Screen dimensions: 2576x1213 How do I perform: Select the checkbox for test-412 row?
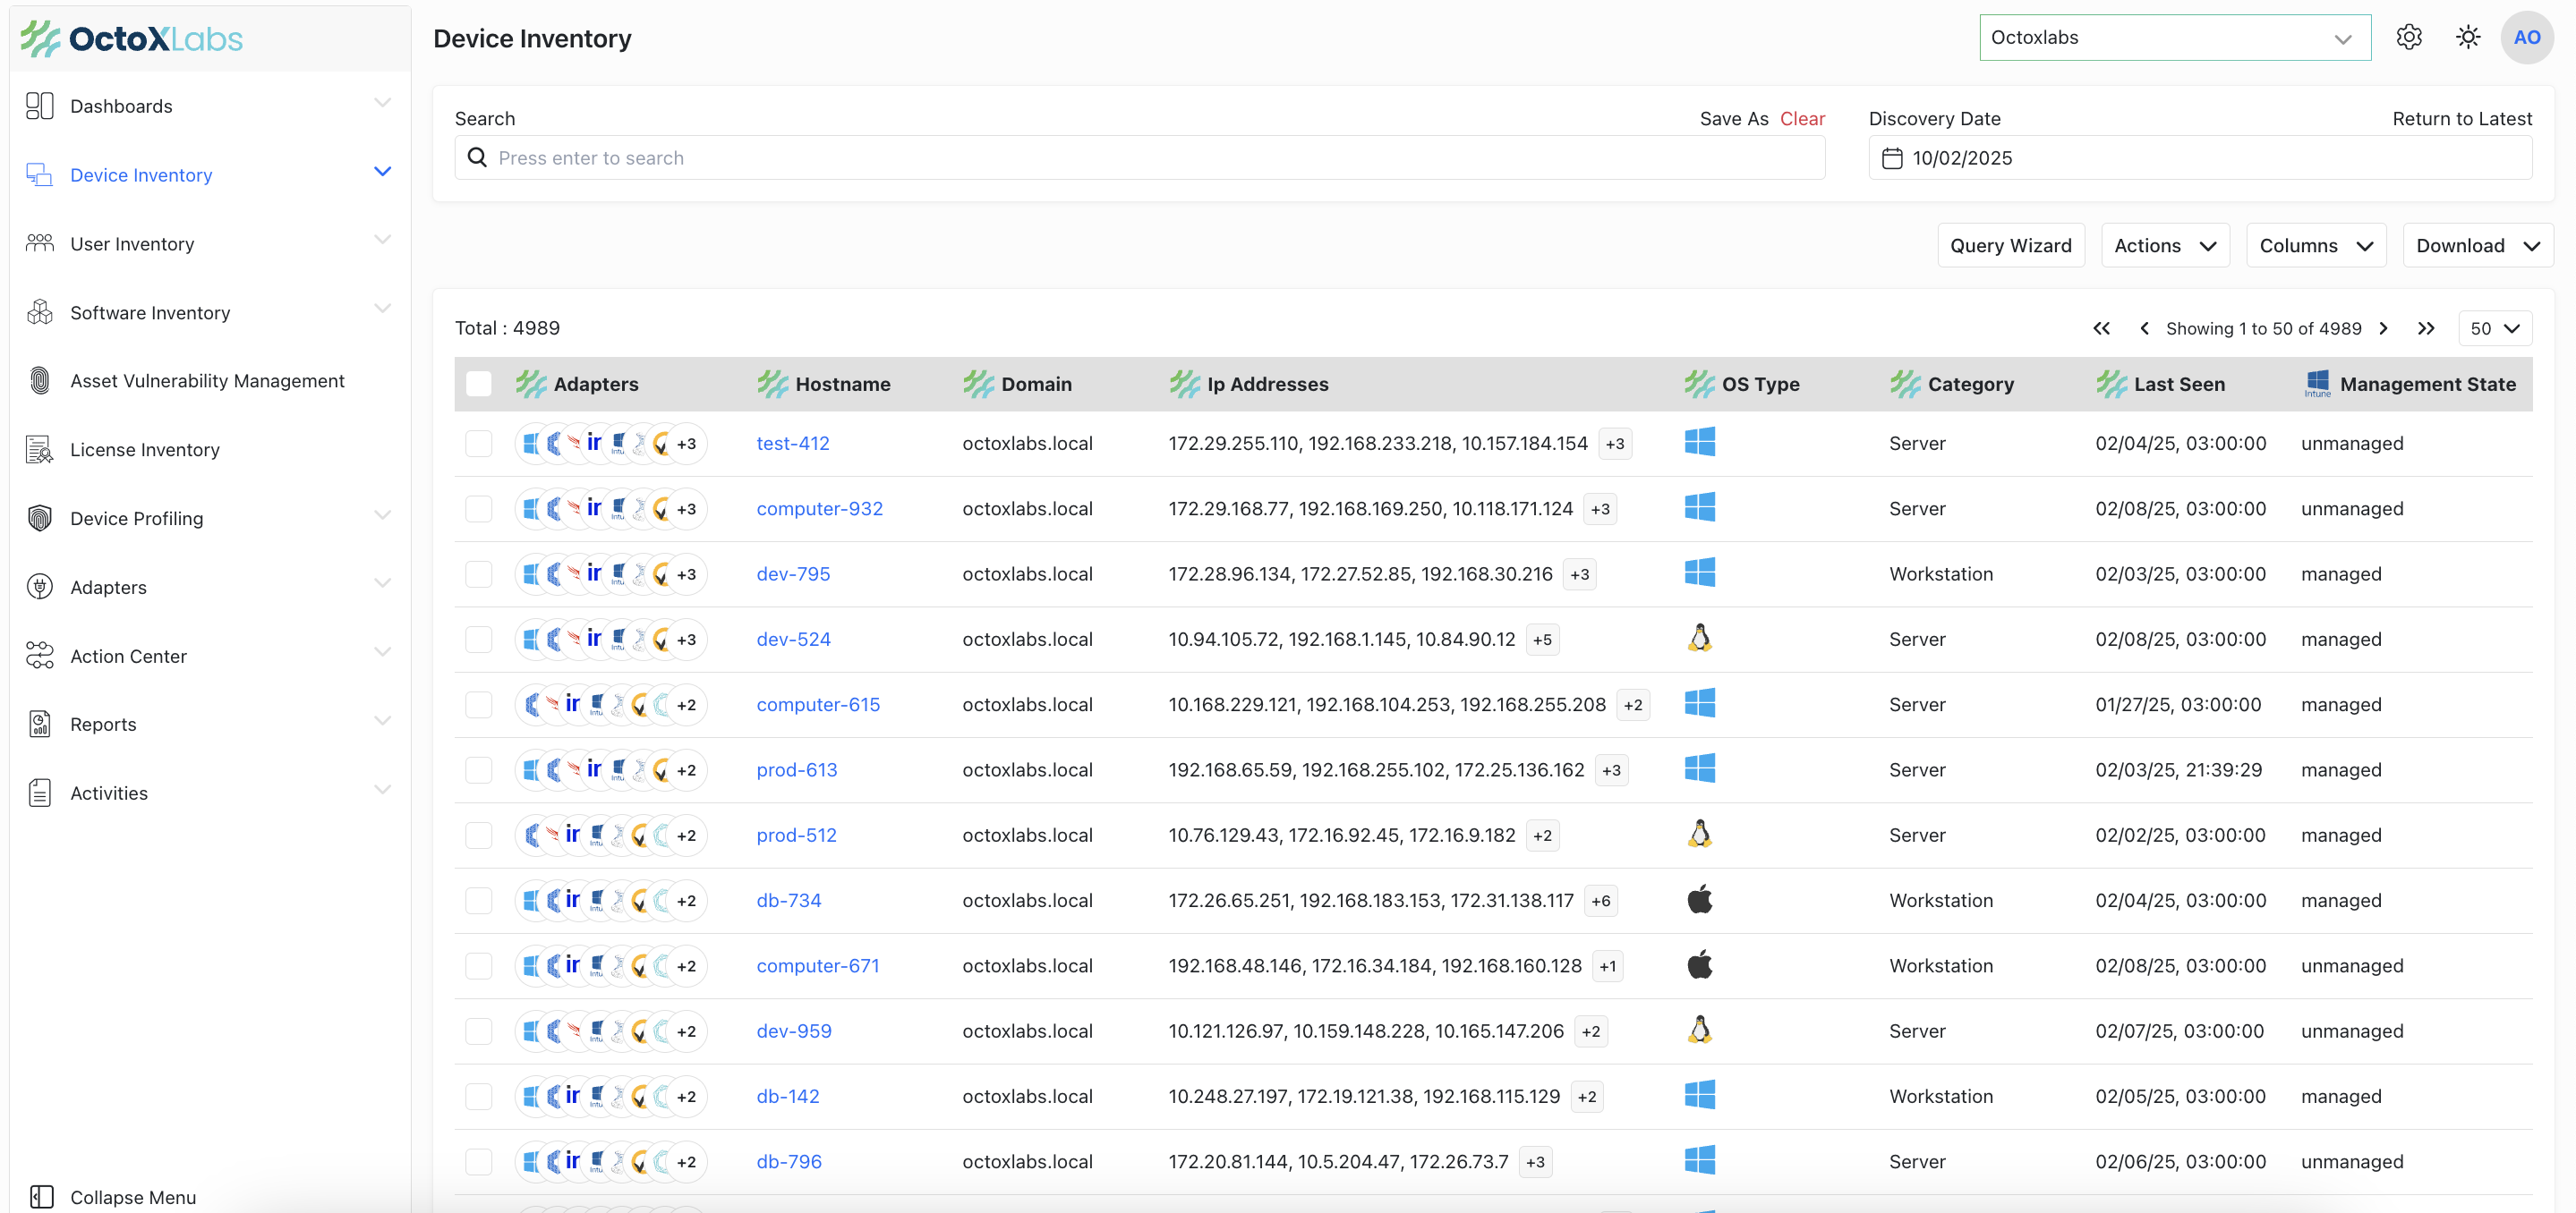[x=479, y=444]
